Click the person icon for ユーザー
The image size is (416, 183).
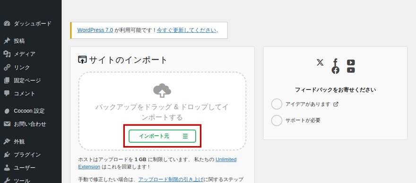(x=7, y=167)
